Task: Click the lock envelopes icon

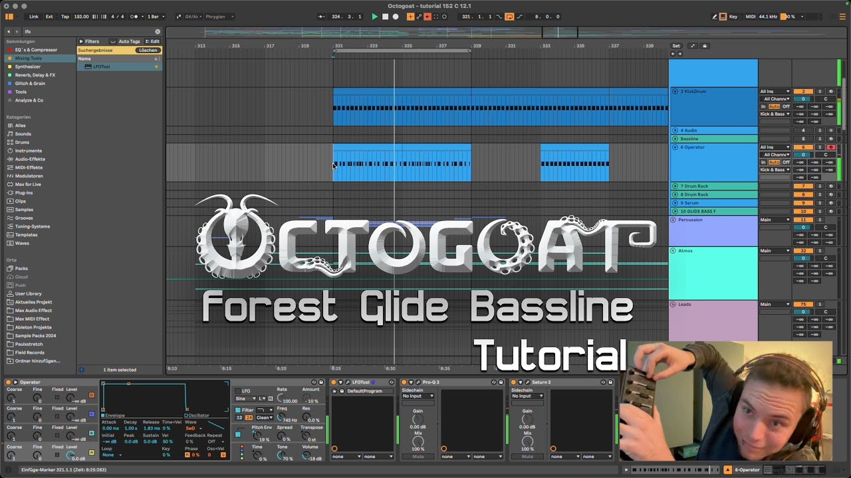Action: (x=705, y=46)
